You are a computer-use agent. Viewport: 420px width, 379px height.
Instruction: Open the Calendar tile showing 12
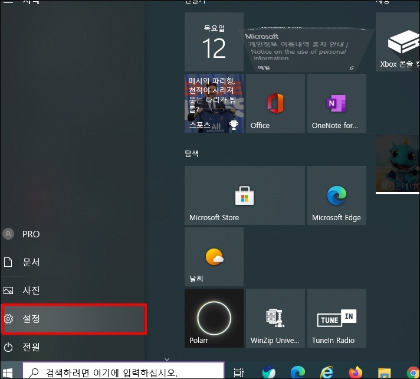(x=214, y=42)
